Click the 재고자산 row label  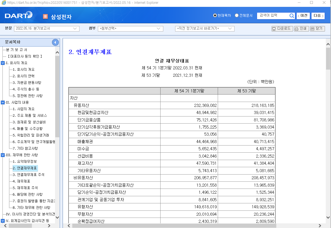coord(85,163)
